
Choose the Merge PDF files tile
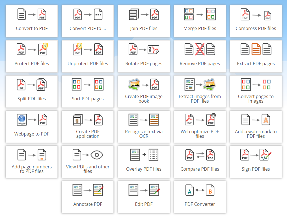pos(200,21)
